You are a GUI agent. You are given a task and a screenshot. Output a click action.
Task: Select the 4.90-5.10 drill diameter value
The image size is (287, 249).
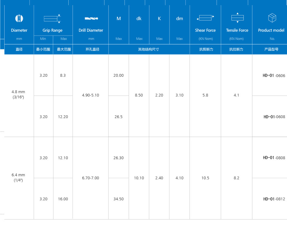coord(91,95)
